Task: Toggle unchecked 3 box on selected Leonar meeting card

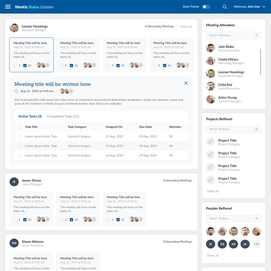Action: pos(15,66)
